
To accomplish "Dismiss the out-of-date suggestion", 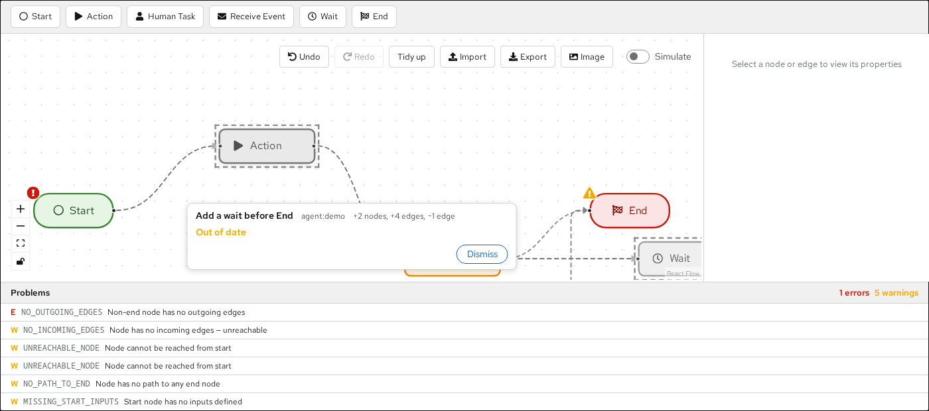I will (482, 255).
